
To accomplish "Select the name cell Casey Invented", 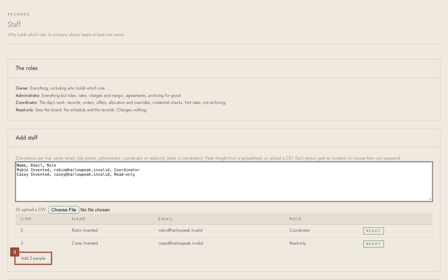I will pos(85,243).
